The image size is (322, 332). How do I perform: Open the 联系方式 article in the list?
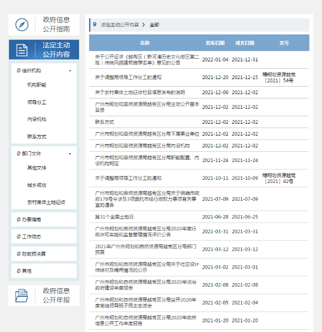[105, 122]
